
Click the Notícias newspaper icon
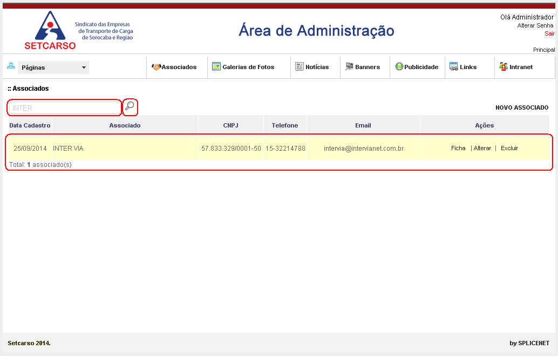[x=300, y=66]
